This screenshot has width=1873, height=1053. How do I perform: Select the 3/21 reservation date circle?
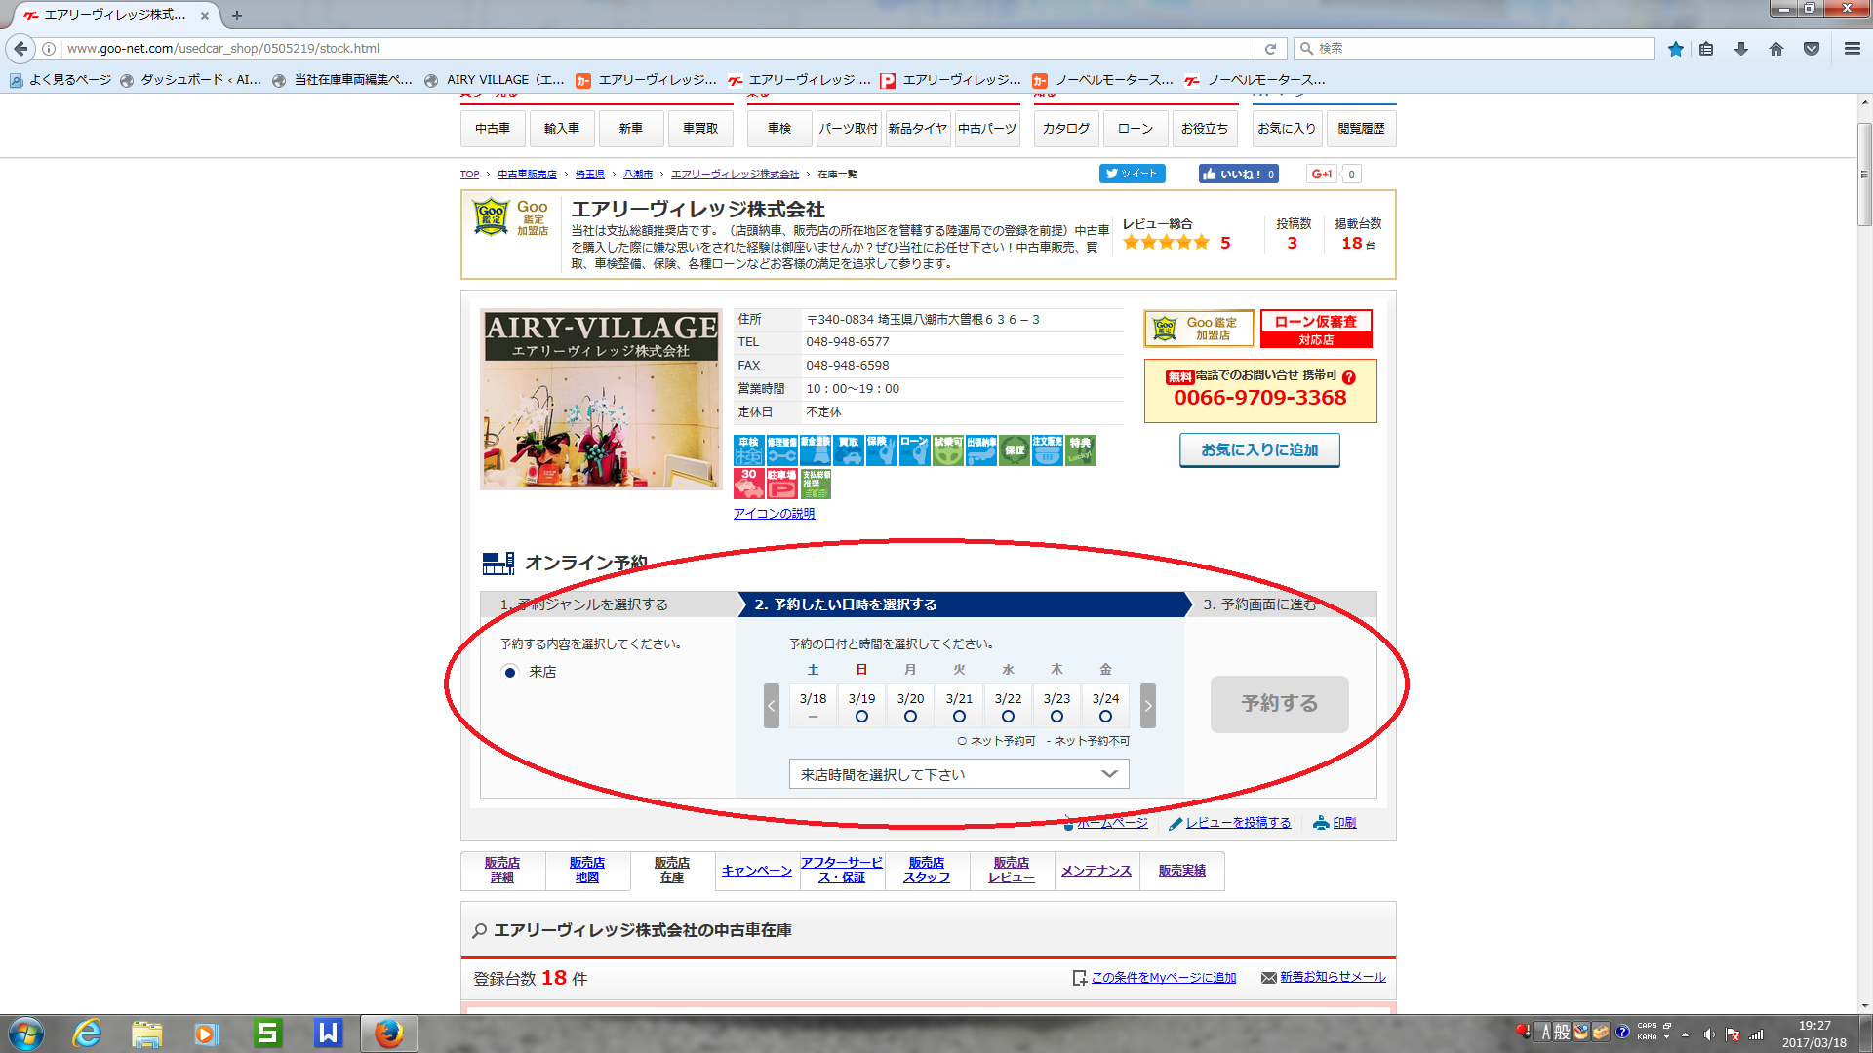(x=959, y=717)
